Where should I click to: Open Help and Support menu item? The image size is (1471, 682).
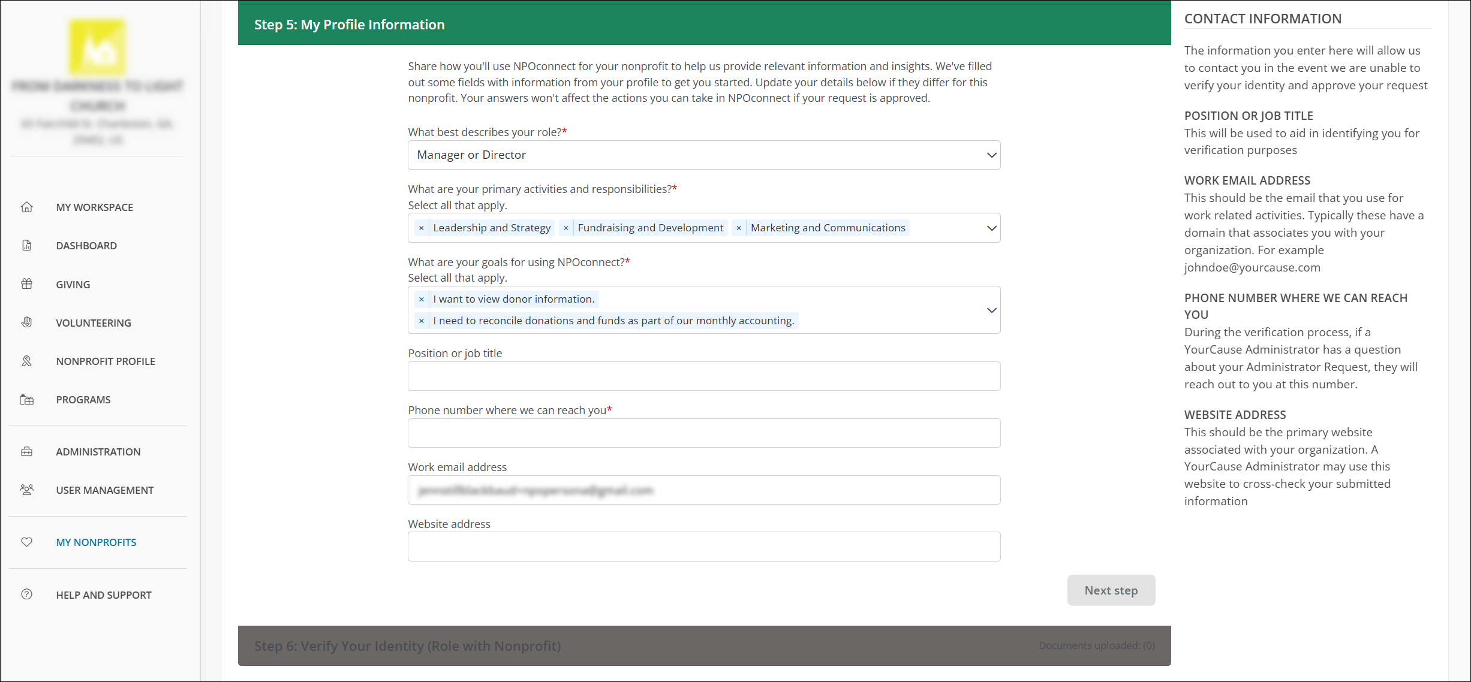click(103, 595)
